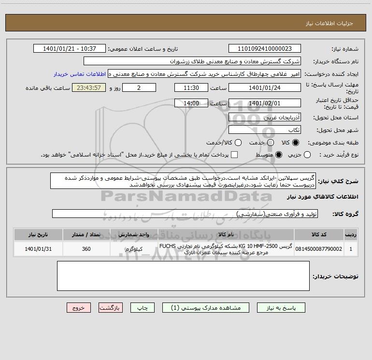This screenshot has width=372, height=360.
Task: Click the buyer notes text area
Action: 183,276
